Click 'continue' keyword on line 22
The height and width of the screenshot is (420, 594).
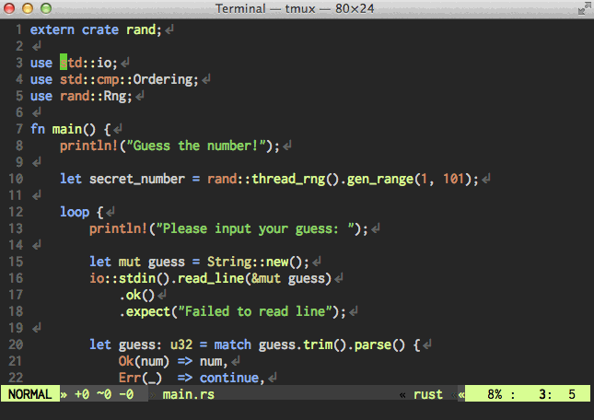point(229,378)
